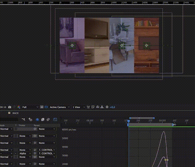Click the draft 3D icon in timeline
The height and width of the screenshot is (167, 195).
(x=30, y=119)
